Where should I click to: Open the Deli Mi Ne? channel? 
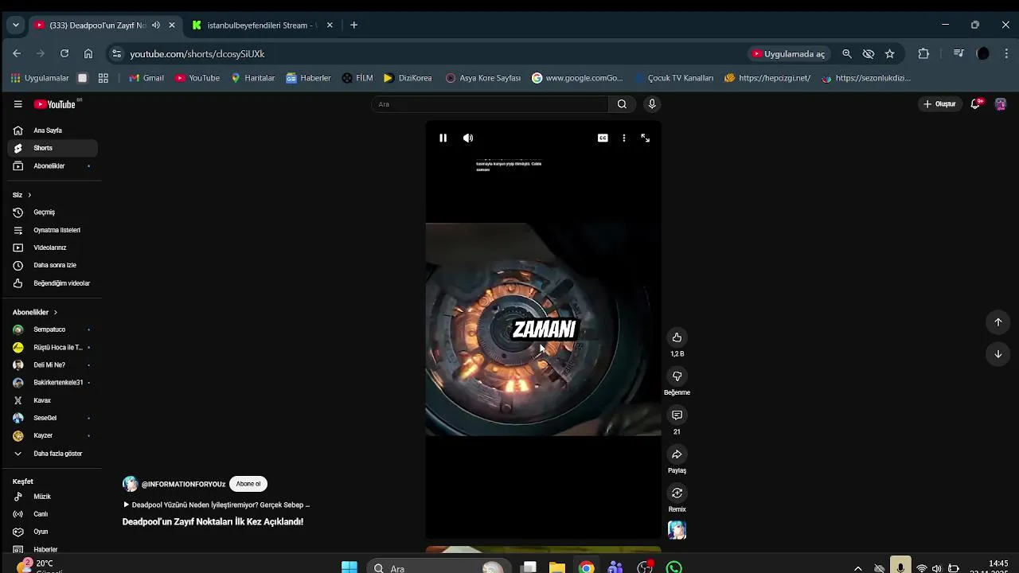(x=53, y=364)
